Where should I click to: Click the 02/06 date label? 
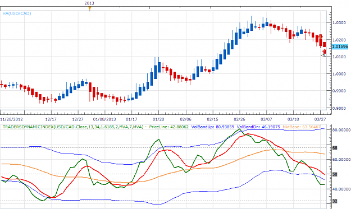(186, 119)
